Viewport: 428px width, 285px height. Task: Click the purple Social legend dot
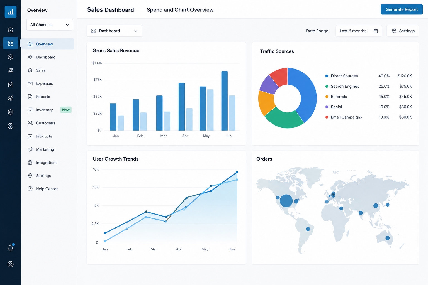(x=327, y=107)
